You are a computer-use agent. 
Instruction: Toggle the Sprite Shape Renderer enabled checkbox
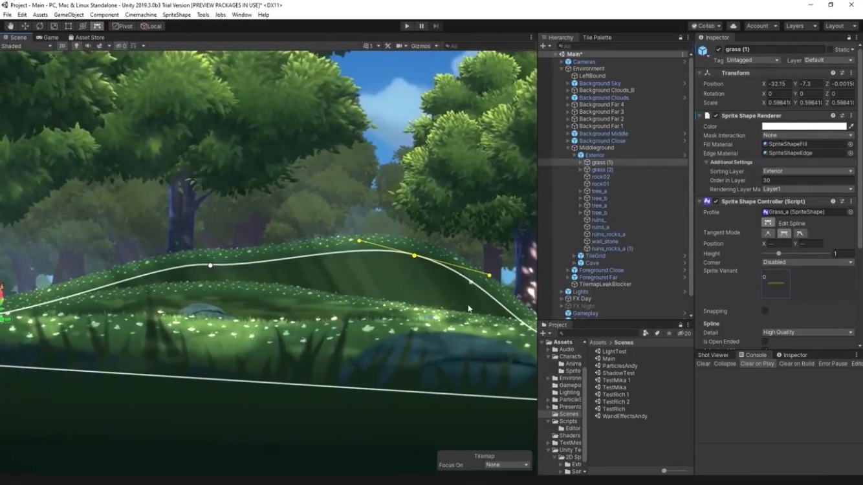point(716,116)
